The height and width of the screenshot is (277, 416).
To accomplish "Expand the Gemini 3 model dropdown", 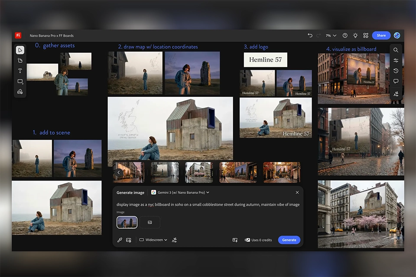I will 180,192.
